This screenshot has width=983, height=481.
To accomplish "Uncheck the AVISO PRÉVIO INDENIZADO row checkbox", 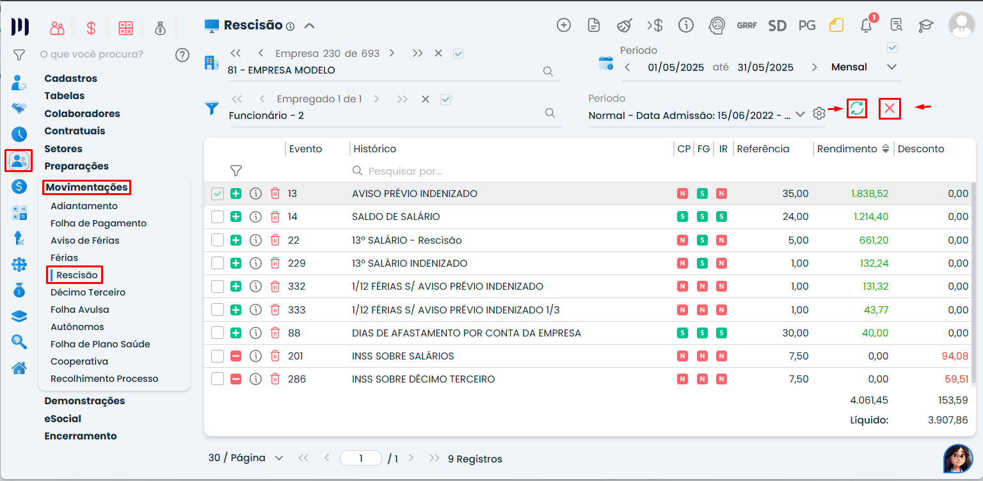I will point(218,194).
